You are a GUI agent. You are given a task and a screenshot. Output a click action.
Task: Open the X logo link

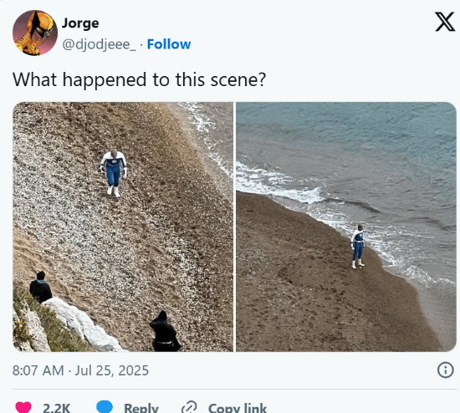445,22
